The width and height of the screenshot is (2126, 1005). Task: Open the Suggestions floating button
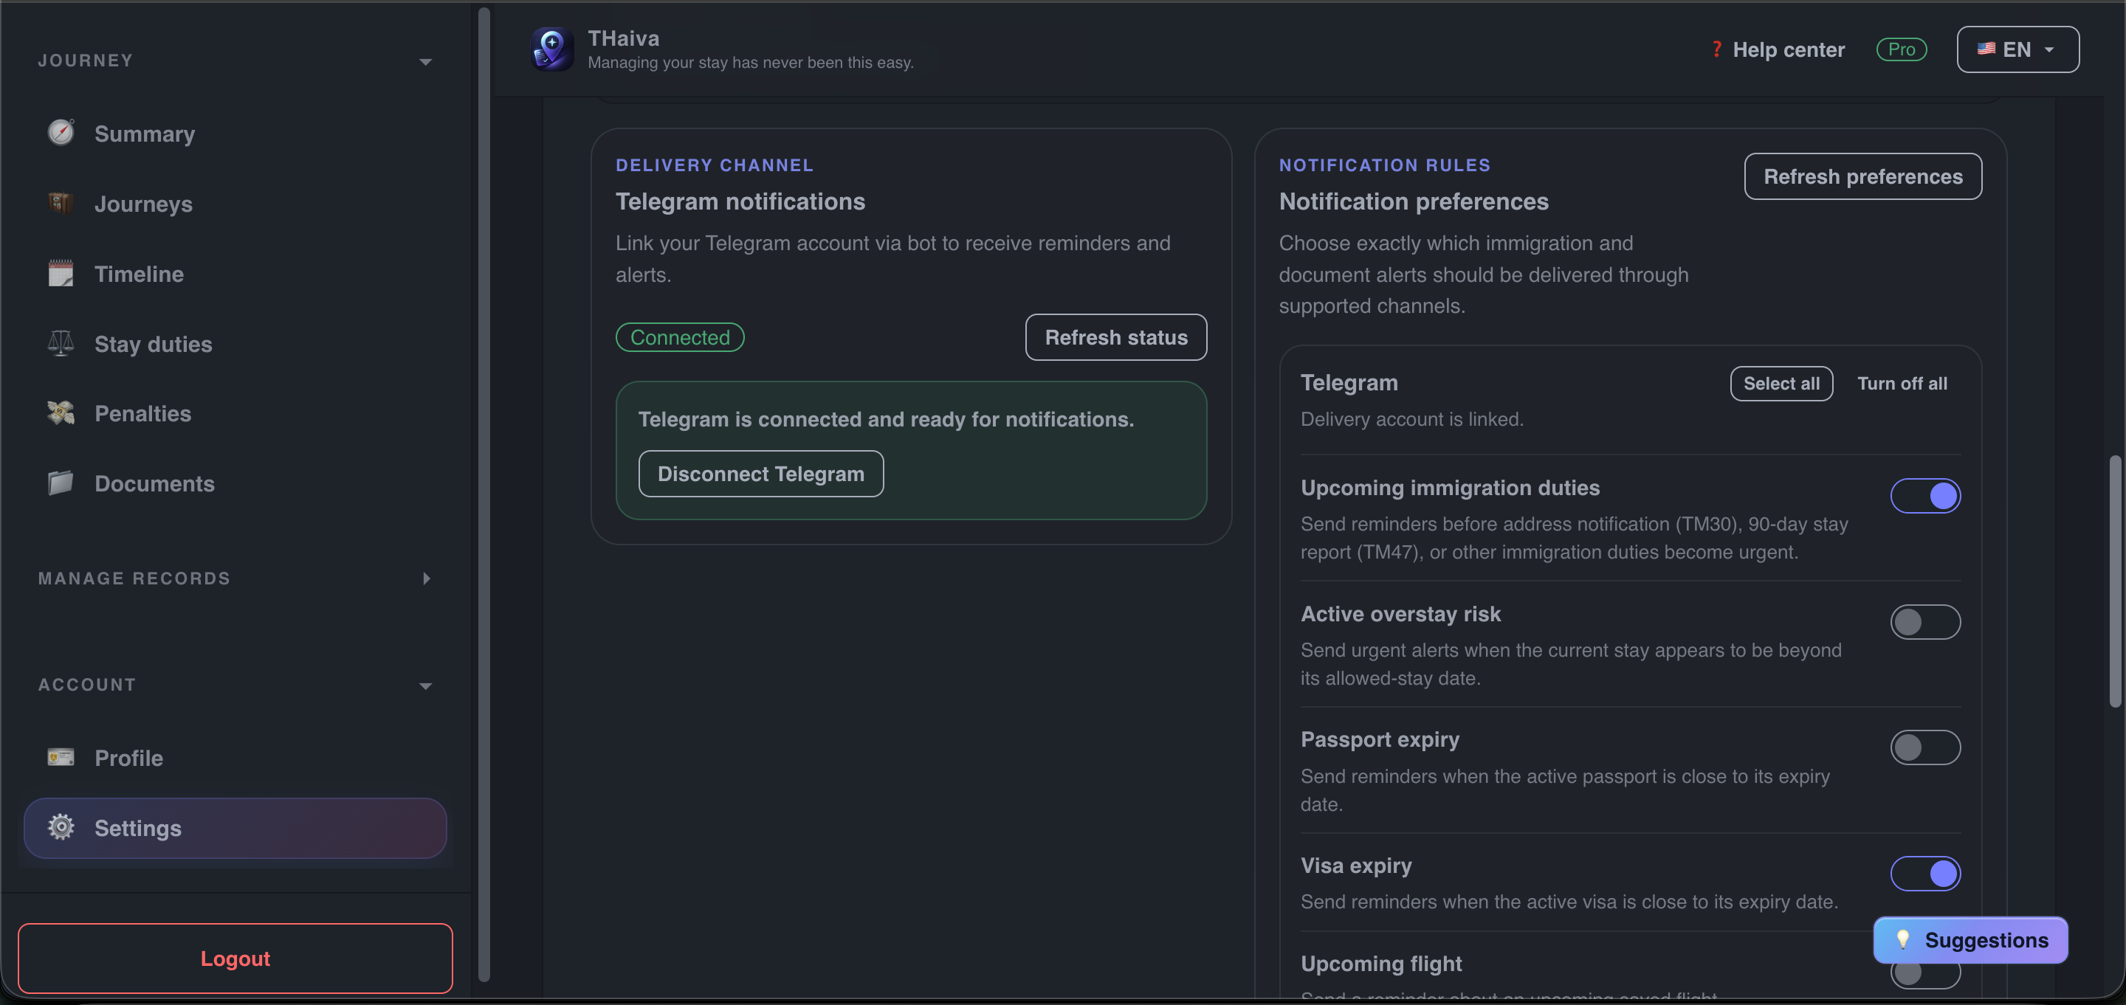click(1970, 939)
